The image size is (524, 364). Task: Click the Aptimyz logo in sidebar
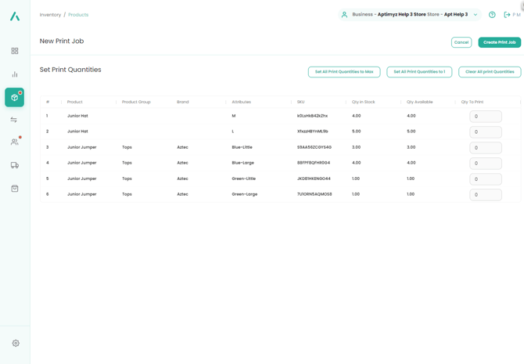pyautogui.click(x=15, y=16)
